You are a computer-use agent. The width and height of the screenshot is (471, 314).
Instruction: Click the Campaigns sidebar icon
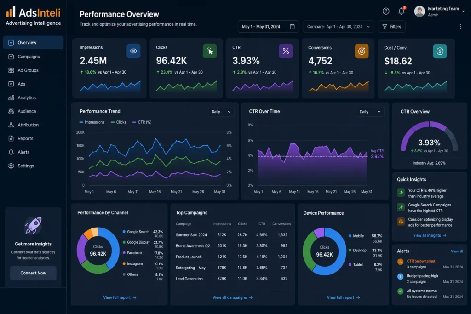(11, 57)
